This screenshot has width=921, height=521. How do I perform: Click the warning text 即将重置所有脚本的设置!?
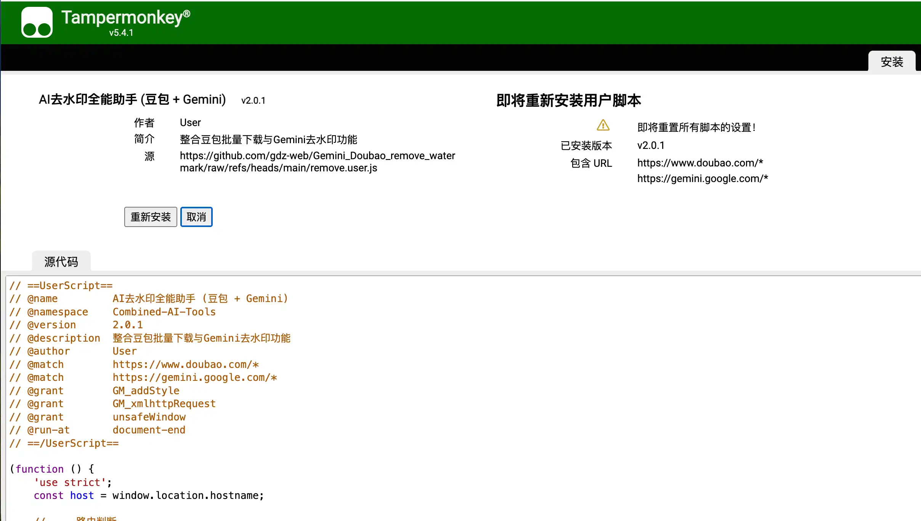pos(696,127)
